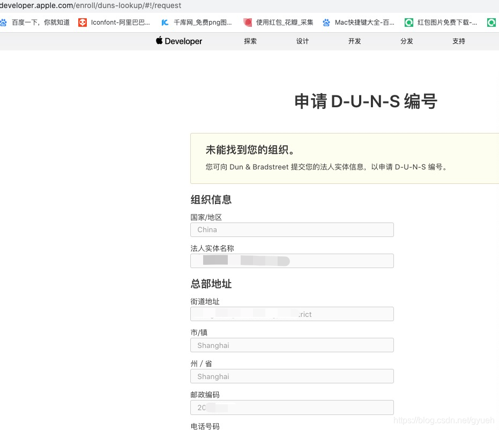Go to the Developer home link

click(179, 41)
